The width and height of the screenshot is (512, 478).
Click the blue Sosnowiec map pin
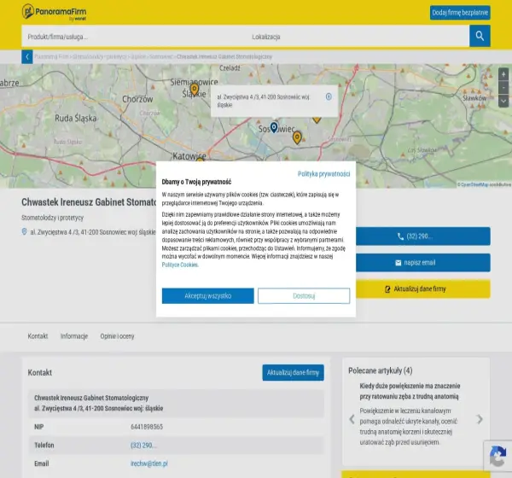coord(274,127)
